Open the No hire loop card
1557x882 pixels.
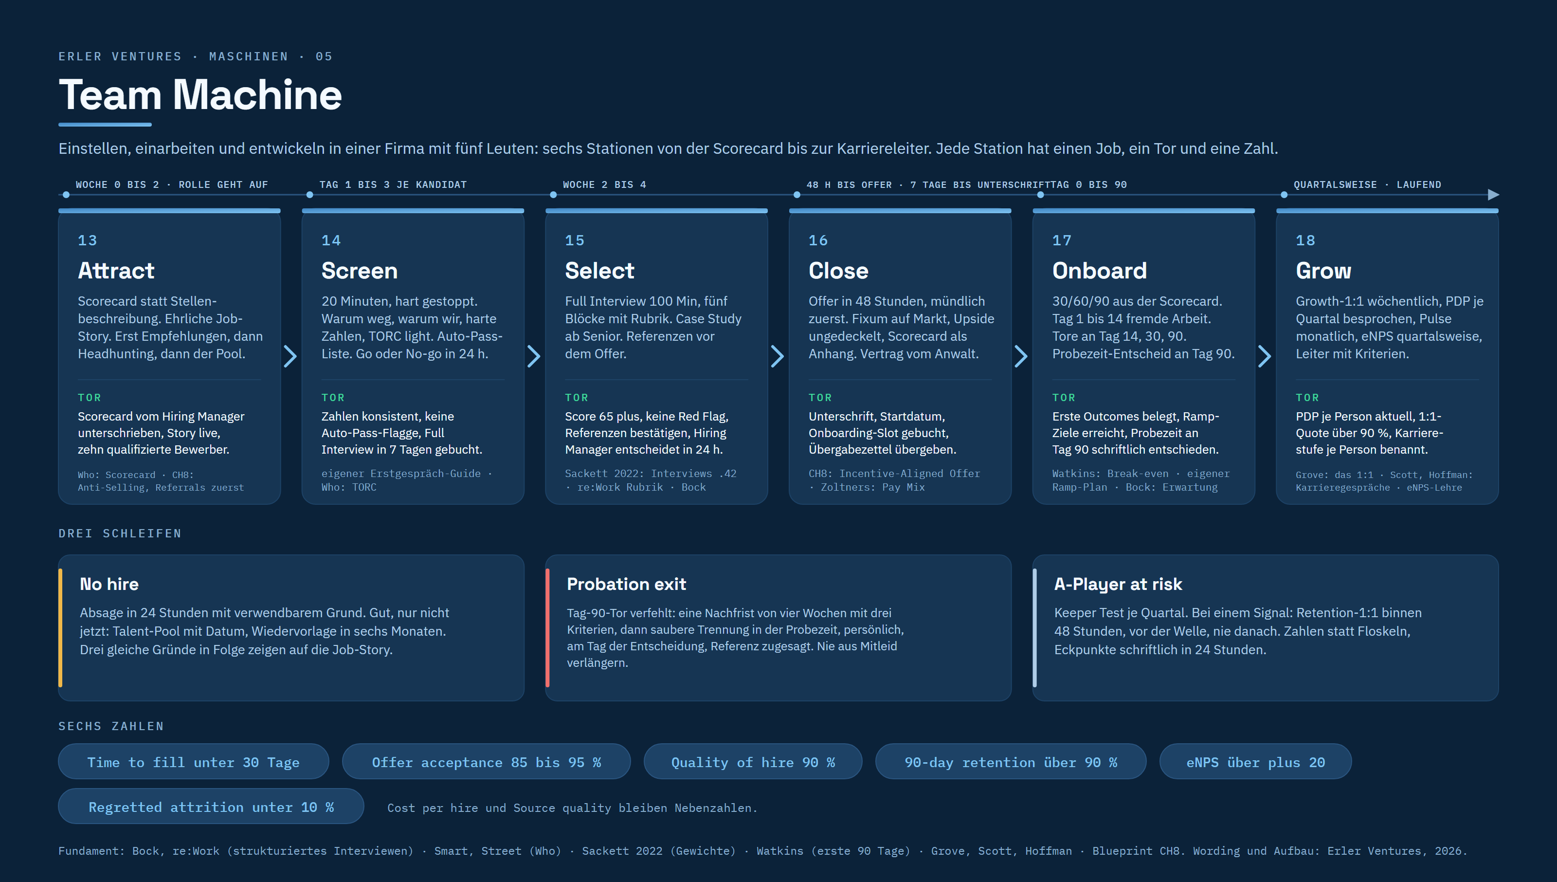[x=291, y=627]
